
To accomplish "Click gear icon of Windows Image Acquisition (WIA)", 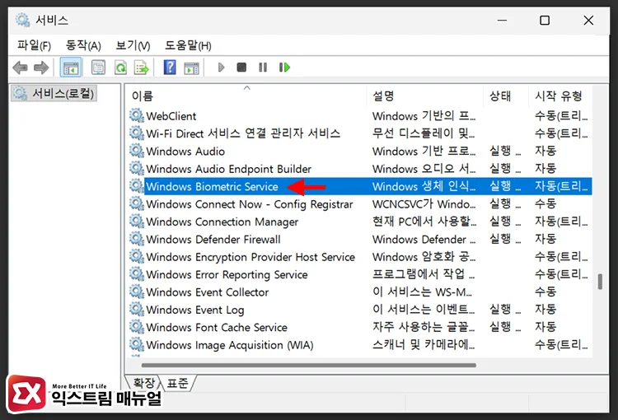I will click(136, 344).
